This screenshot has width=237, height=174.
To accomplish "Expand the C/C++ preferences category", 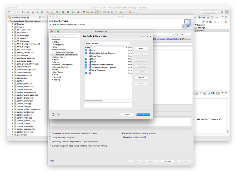I will click(52, 42).
